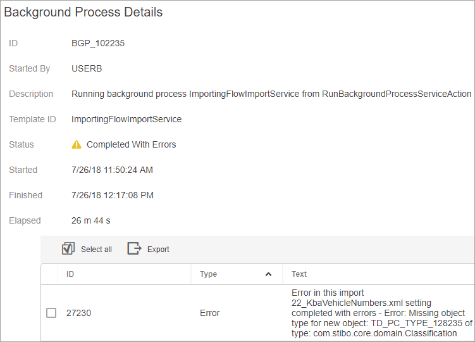The width and height of the screenshot is (475, 342).
Task: Click the Text column header
Action: (x=299, y=274)
